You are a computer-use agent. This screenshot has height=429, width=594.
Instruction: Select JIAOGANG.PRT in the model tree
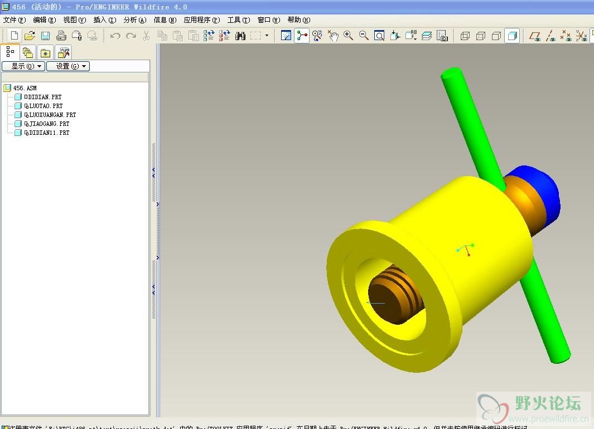[47, 124]
